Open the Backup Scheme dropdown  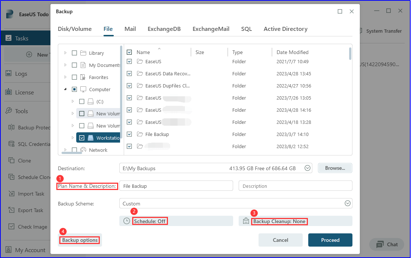click(347, 203)
